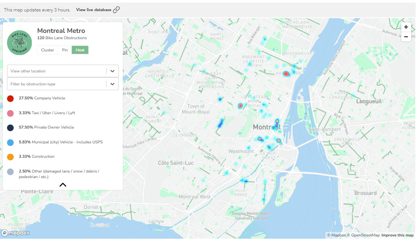
Task: Click the map zoom out minus button
Action: pyautogui.click(x=406, y=37)
